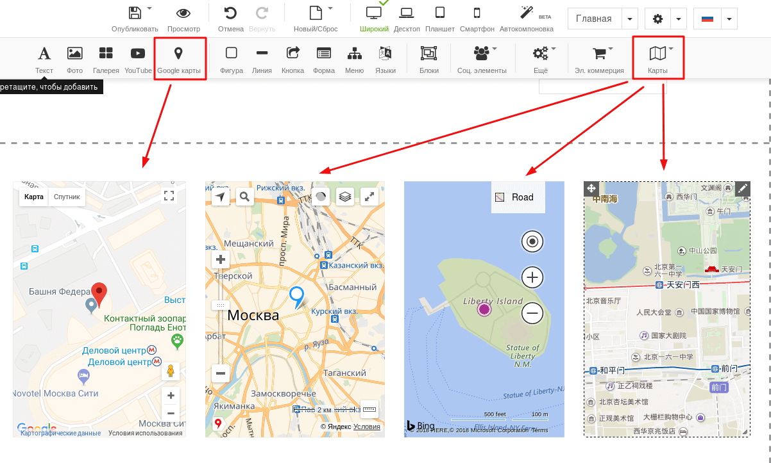Screen dimensions: 771x463
Task: Click the Redo (Вернуть) arrow
Action: pyautogui.click(x=262, y=13)
